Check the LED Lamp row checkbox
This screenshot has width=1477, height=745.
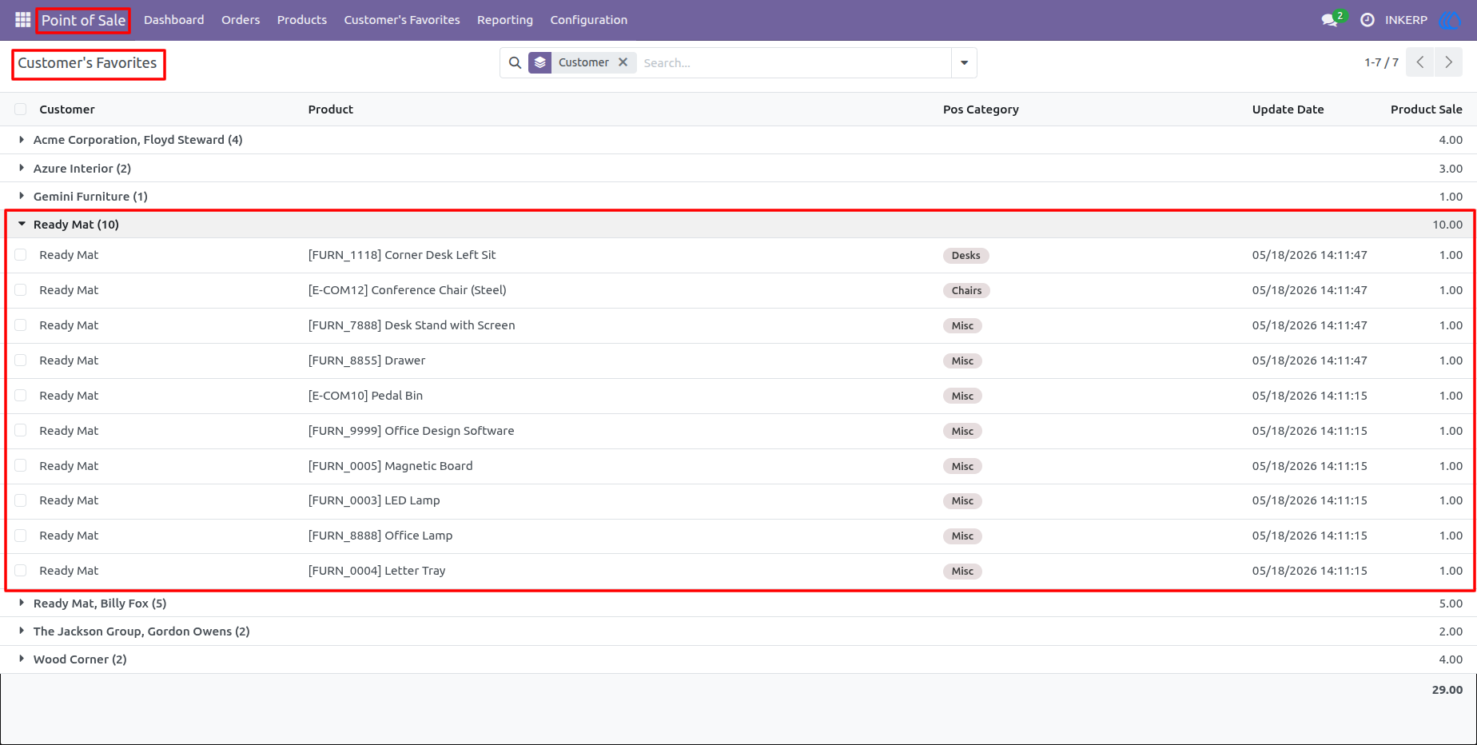pyautogui.click(x=21, y=500)
